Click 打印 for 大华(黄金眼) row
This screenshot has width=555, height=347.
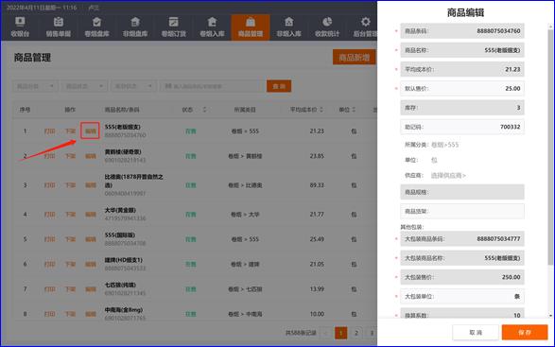click(x=49, y=215)
